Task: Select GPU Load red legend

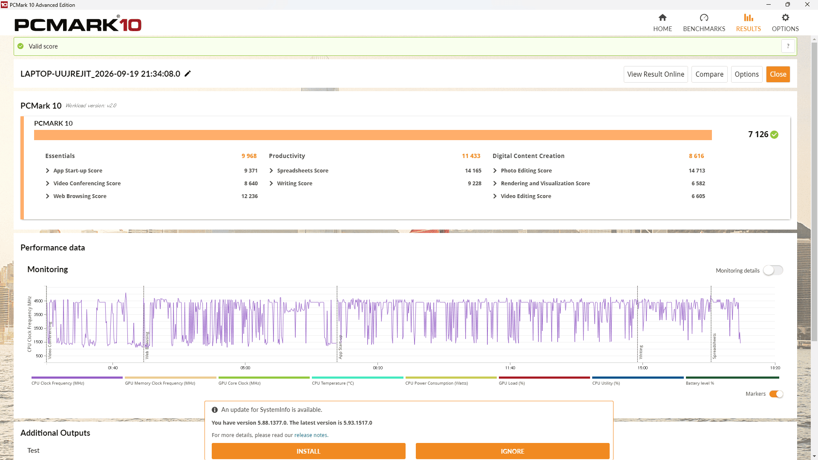Action: (544, 381)
